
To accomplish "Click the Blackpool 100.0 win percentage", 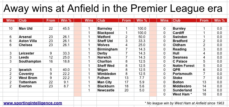I will [x=142, y=33].
